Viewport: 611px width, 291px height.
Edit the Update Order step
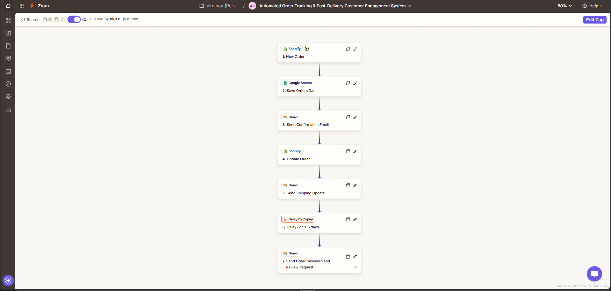[x=355, y=151]
